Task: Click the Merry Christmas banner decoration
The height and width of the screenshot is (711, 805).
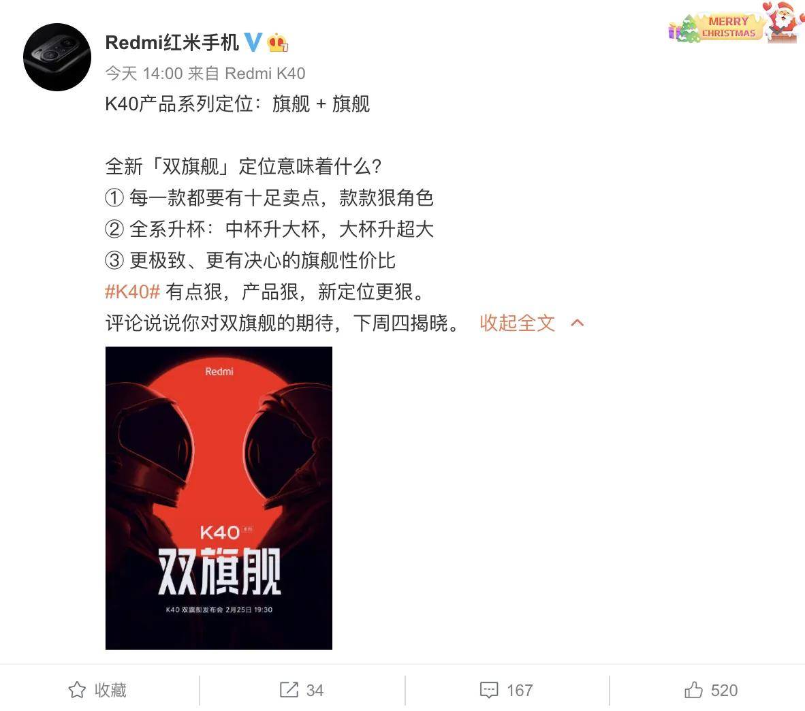Action: pyautogui.click(x=736, y=22)
